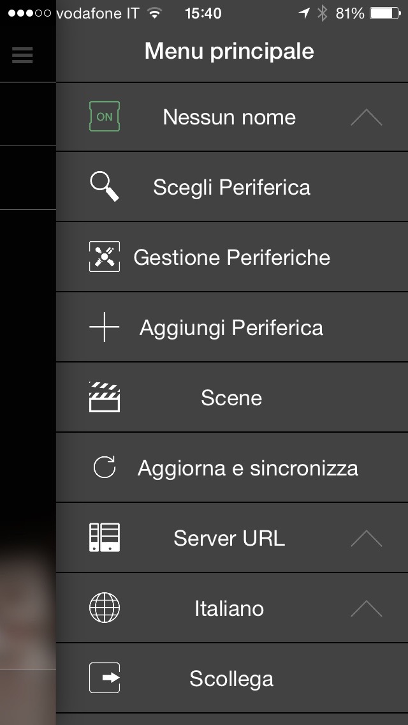Click the plus icon for Aggiungi Periferica
This screenshot has width=408, height=725.
105,327
